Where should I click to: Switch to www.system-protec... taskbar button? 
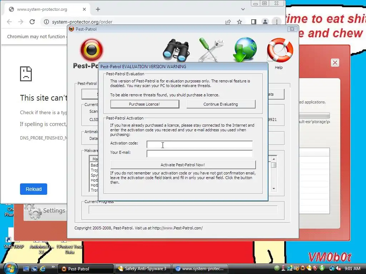click(x=200, y=269)
